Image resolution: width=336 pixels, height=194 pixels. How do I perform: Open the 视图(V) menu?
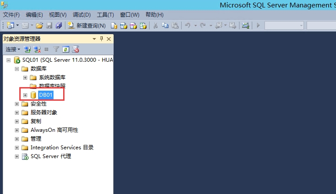57,15
